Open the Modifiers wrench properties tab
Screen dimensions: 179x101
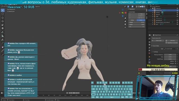pos(149,59)
